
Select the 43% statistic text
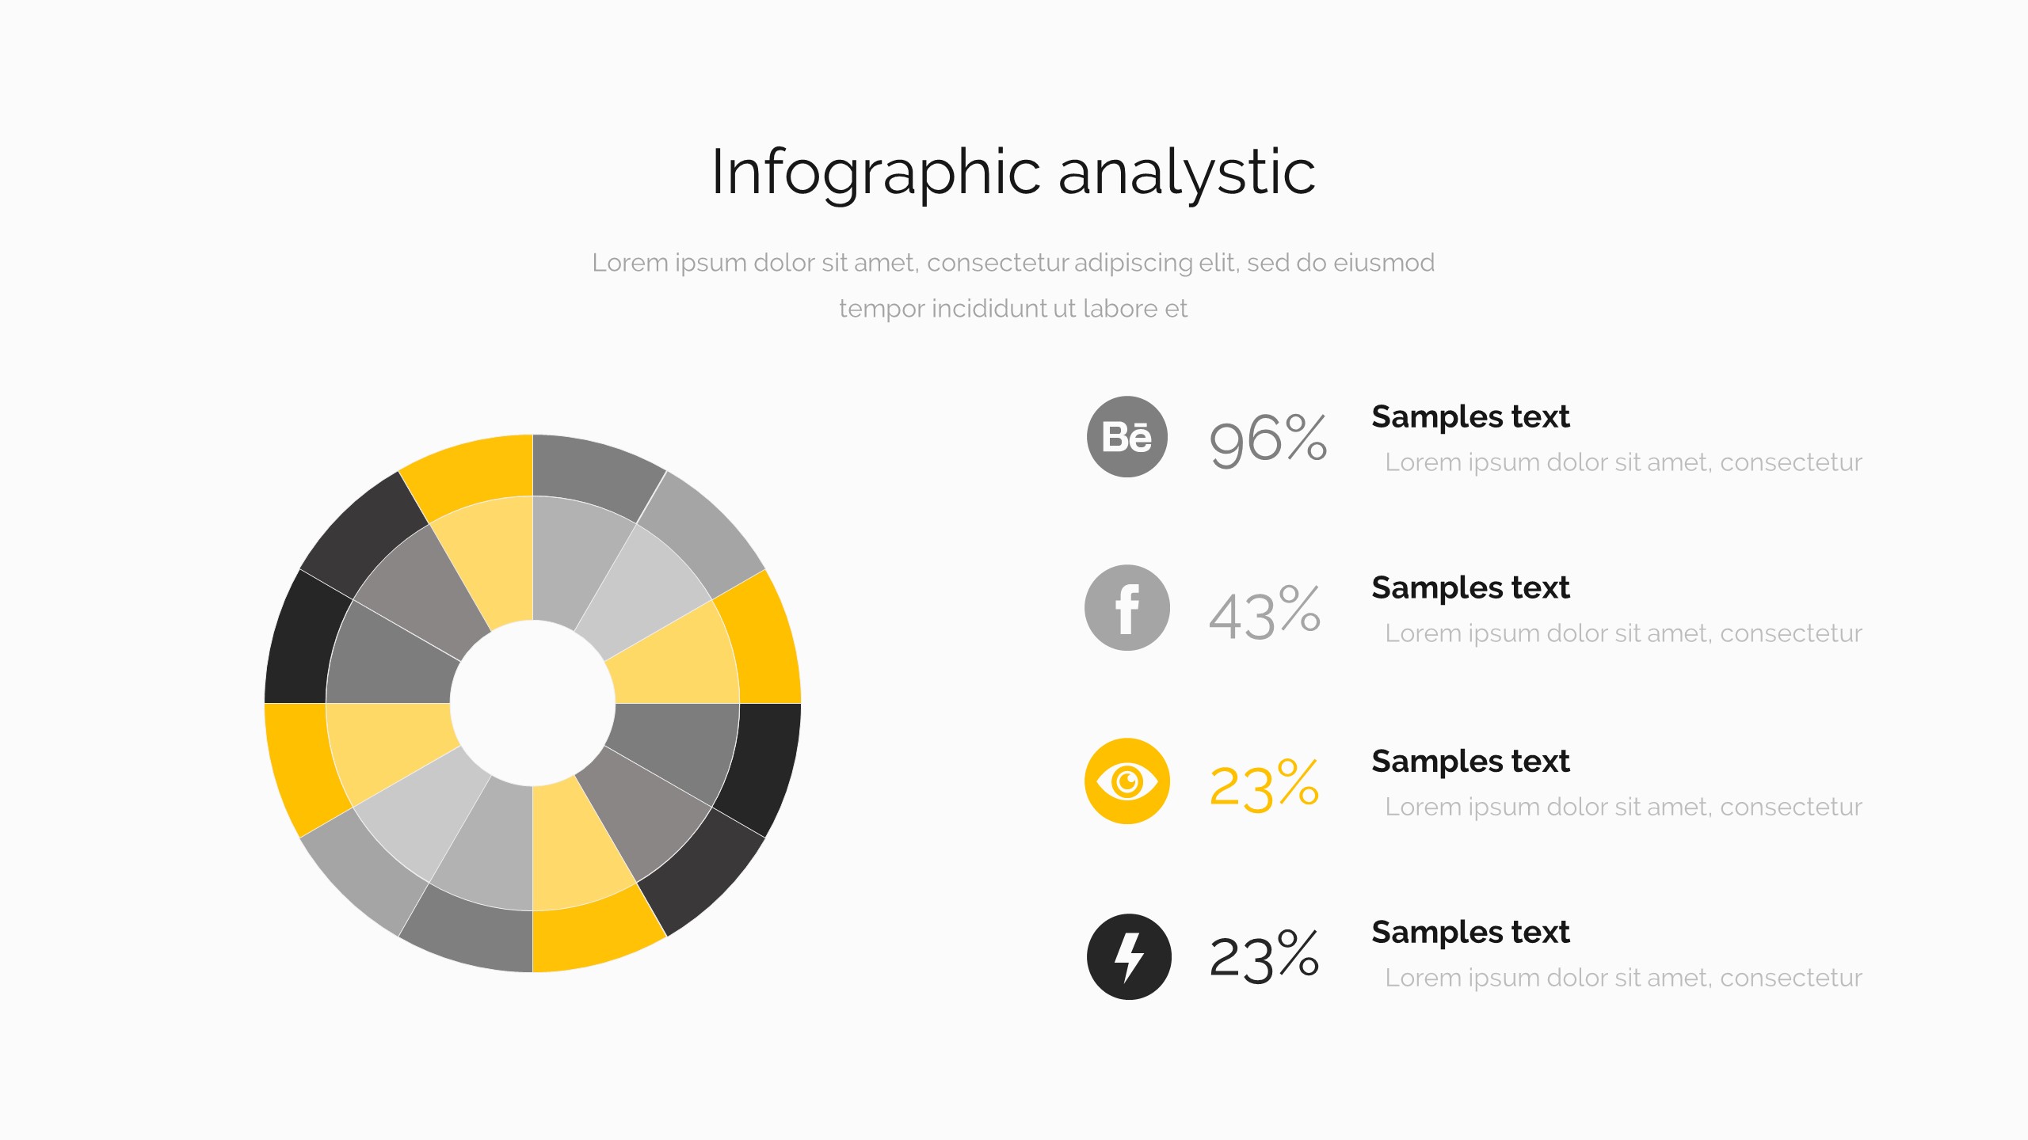[1264, 613]
